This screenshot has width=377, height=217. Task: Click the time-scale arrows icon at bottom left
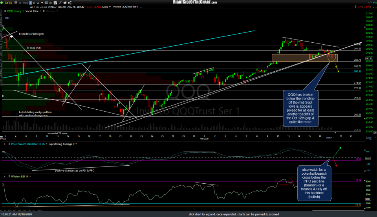[2, 137]
